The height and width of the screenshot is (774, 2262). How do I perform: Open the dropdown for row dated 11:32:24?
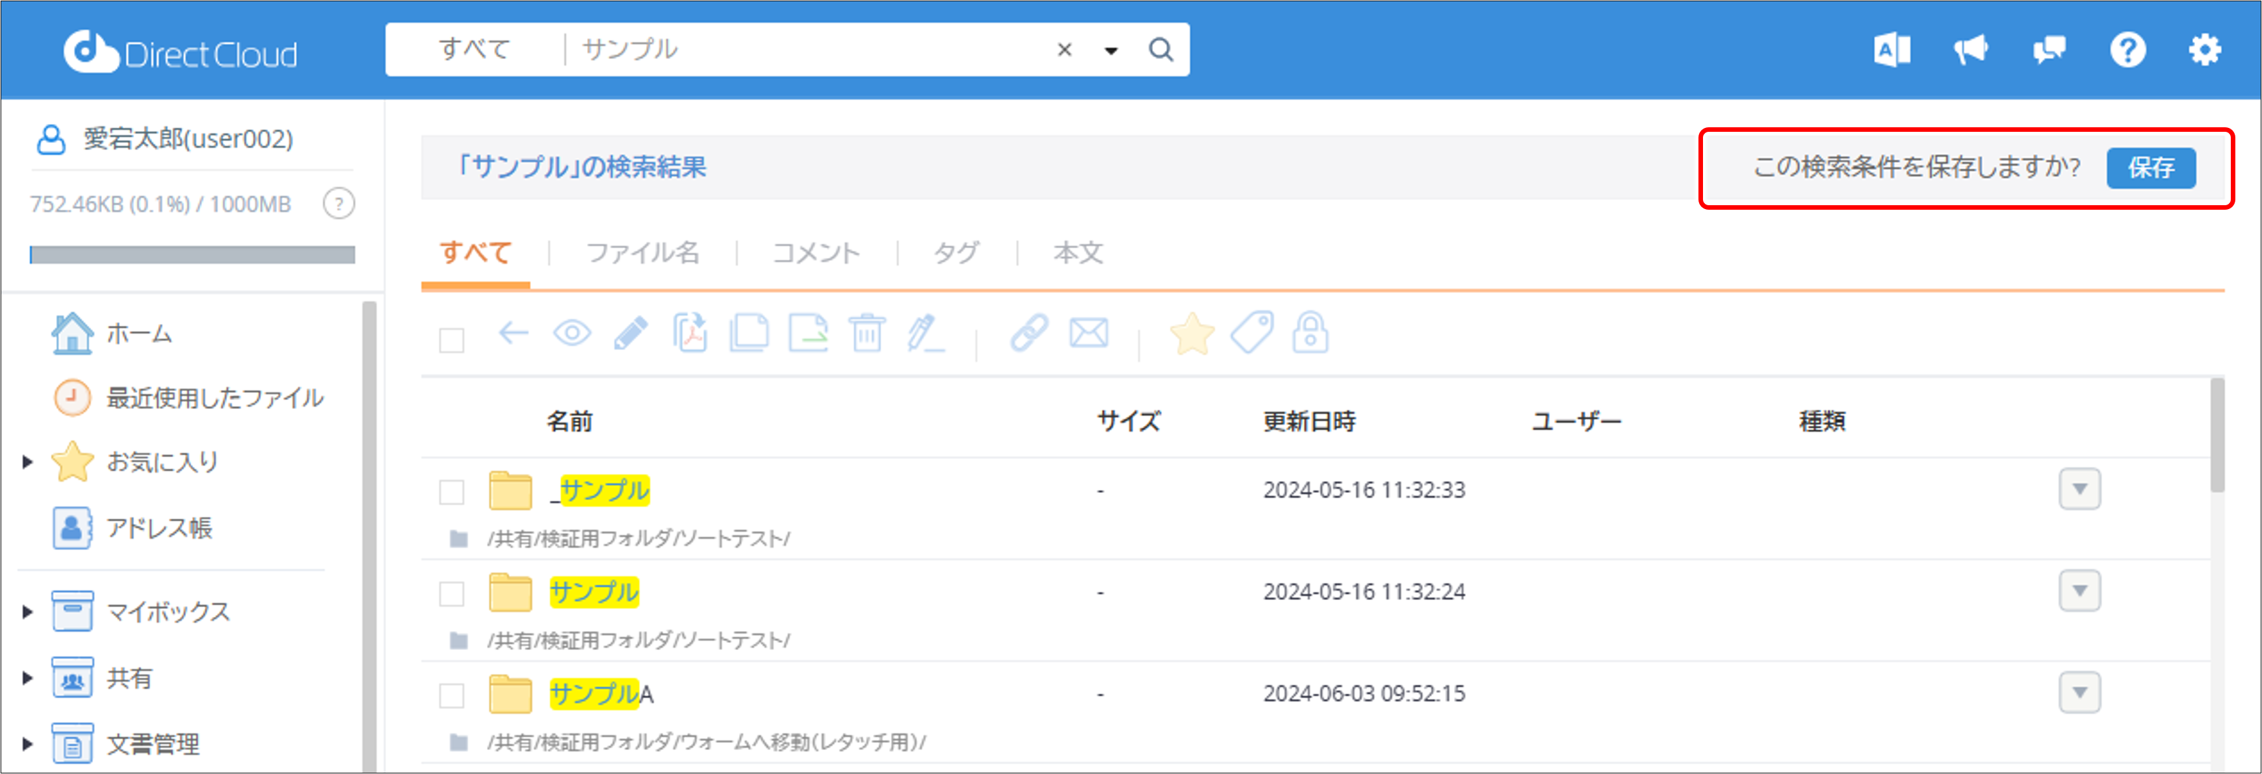2079,592
